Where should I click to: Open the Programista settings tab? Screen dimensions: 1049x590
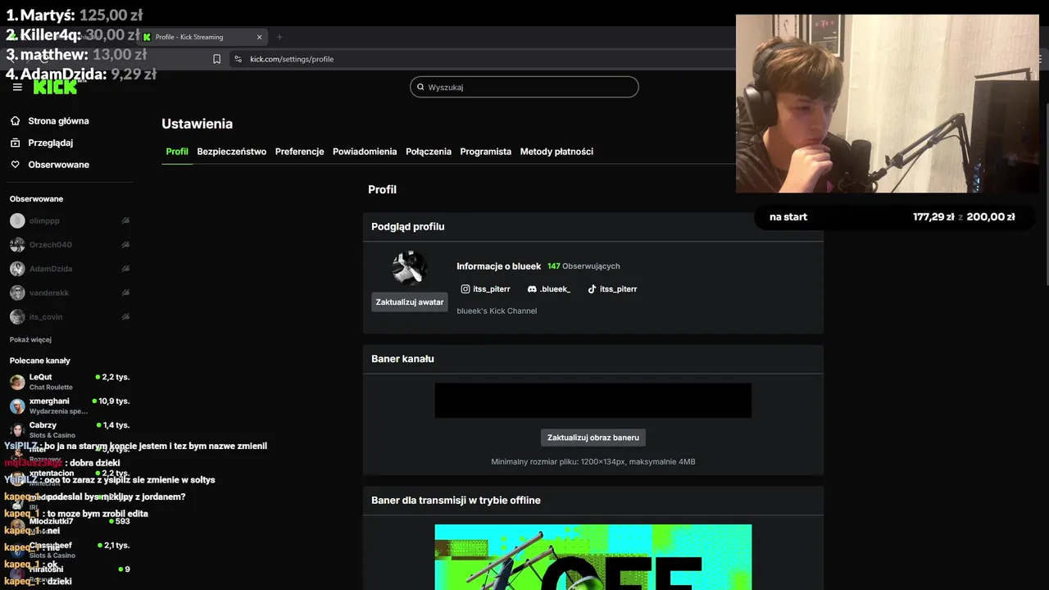click(486, 152)
